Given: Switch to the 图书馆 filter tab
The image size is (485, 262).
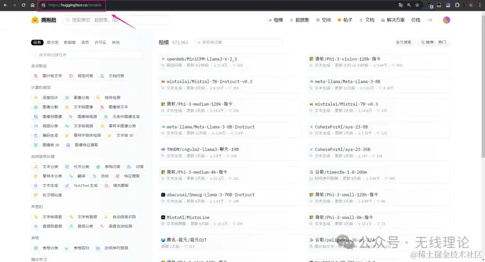Looking at the screenshot, I should (53, 42).
